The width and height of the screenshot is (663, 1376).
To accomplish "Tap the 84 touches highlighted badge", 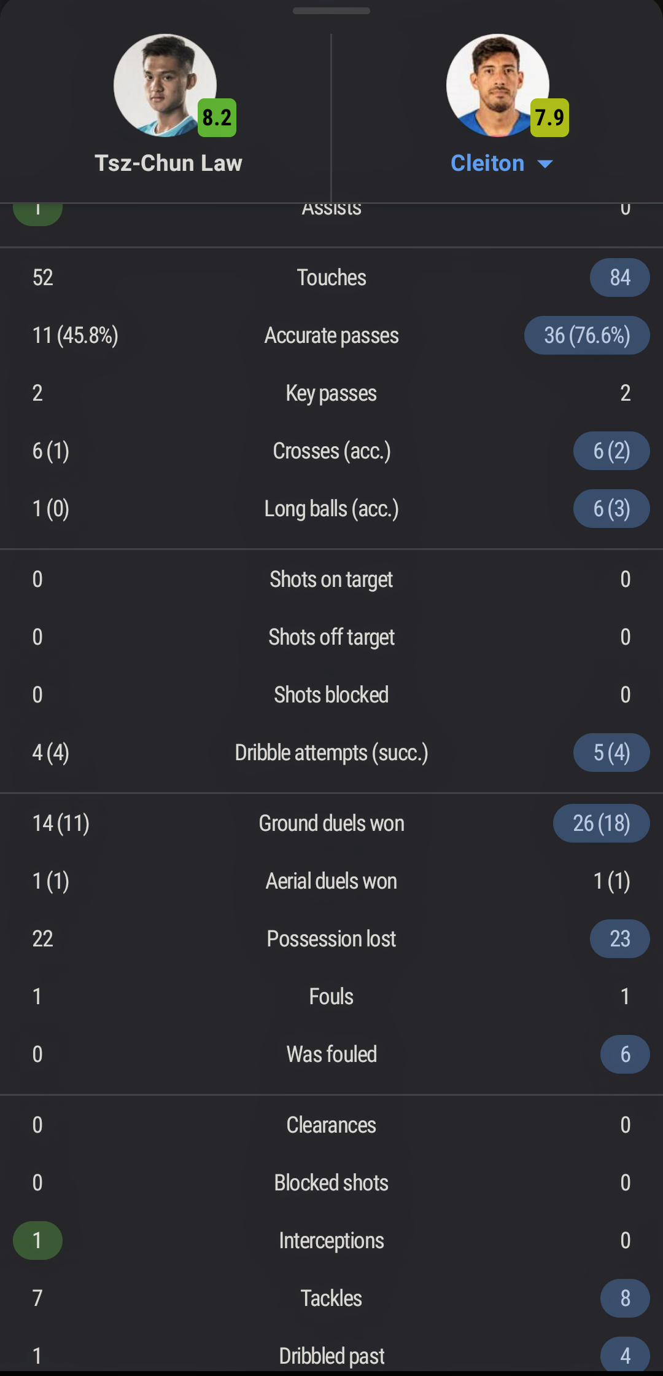I will (x=620, y=278).
